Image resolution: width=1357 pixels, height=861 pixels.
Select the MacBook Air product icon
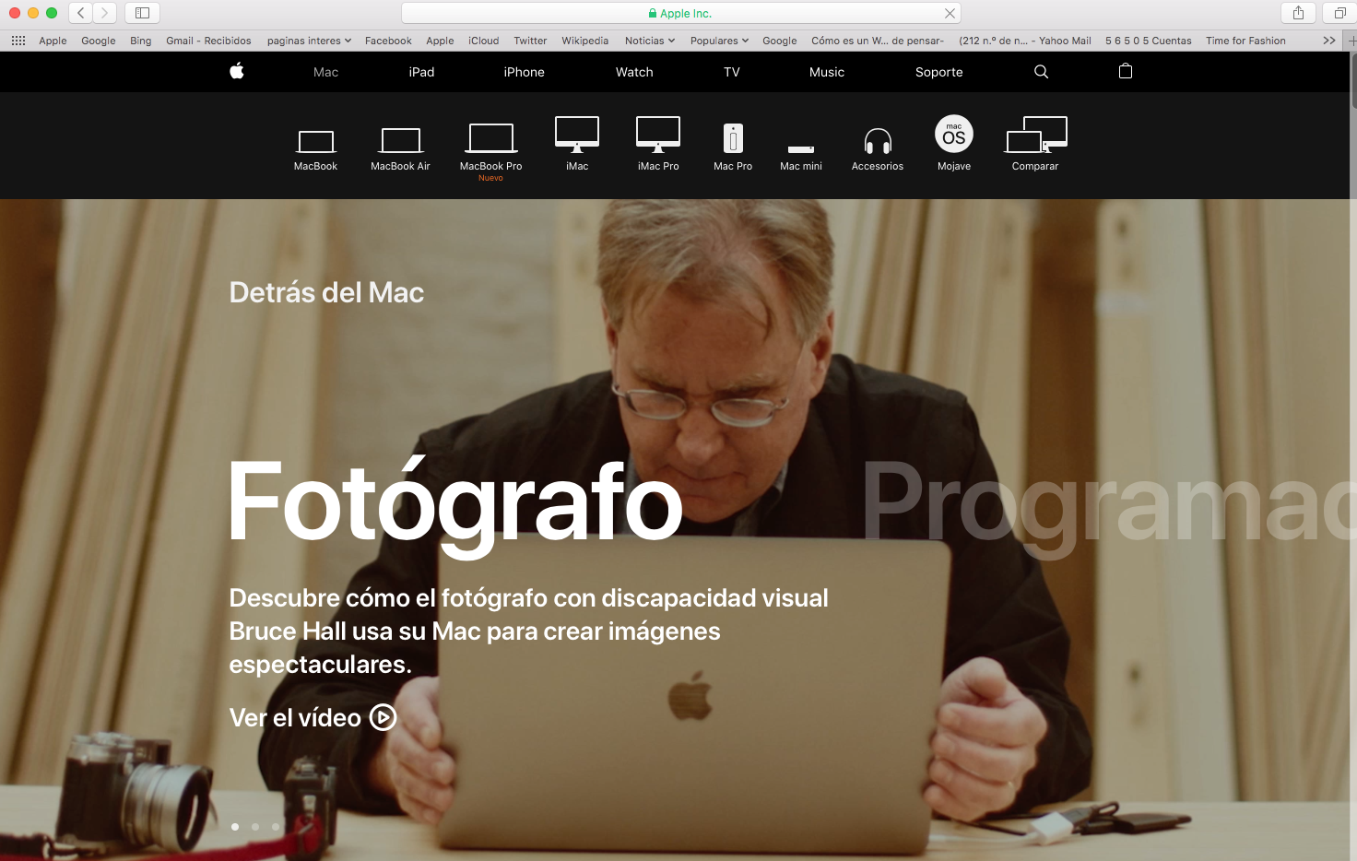[x=400, y=140]
